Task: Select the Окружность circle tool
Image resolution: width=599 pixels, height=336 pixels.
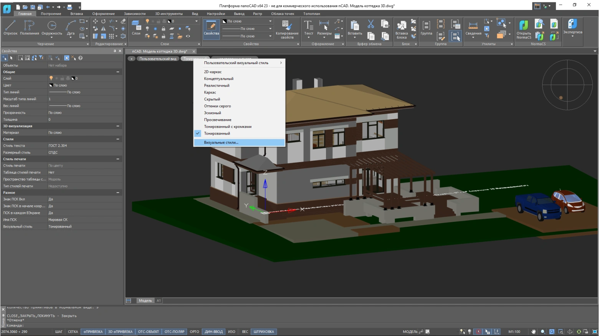Action: tap(51, 28)
